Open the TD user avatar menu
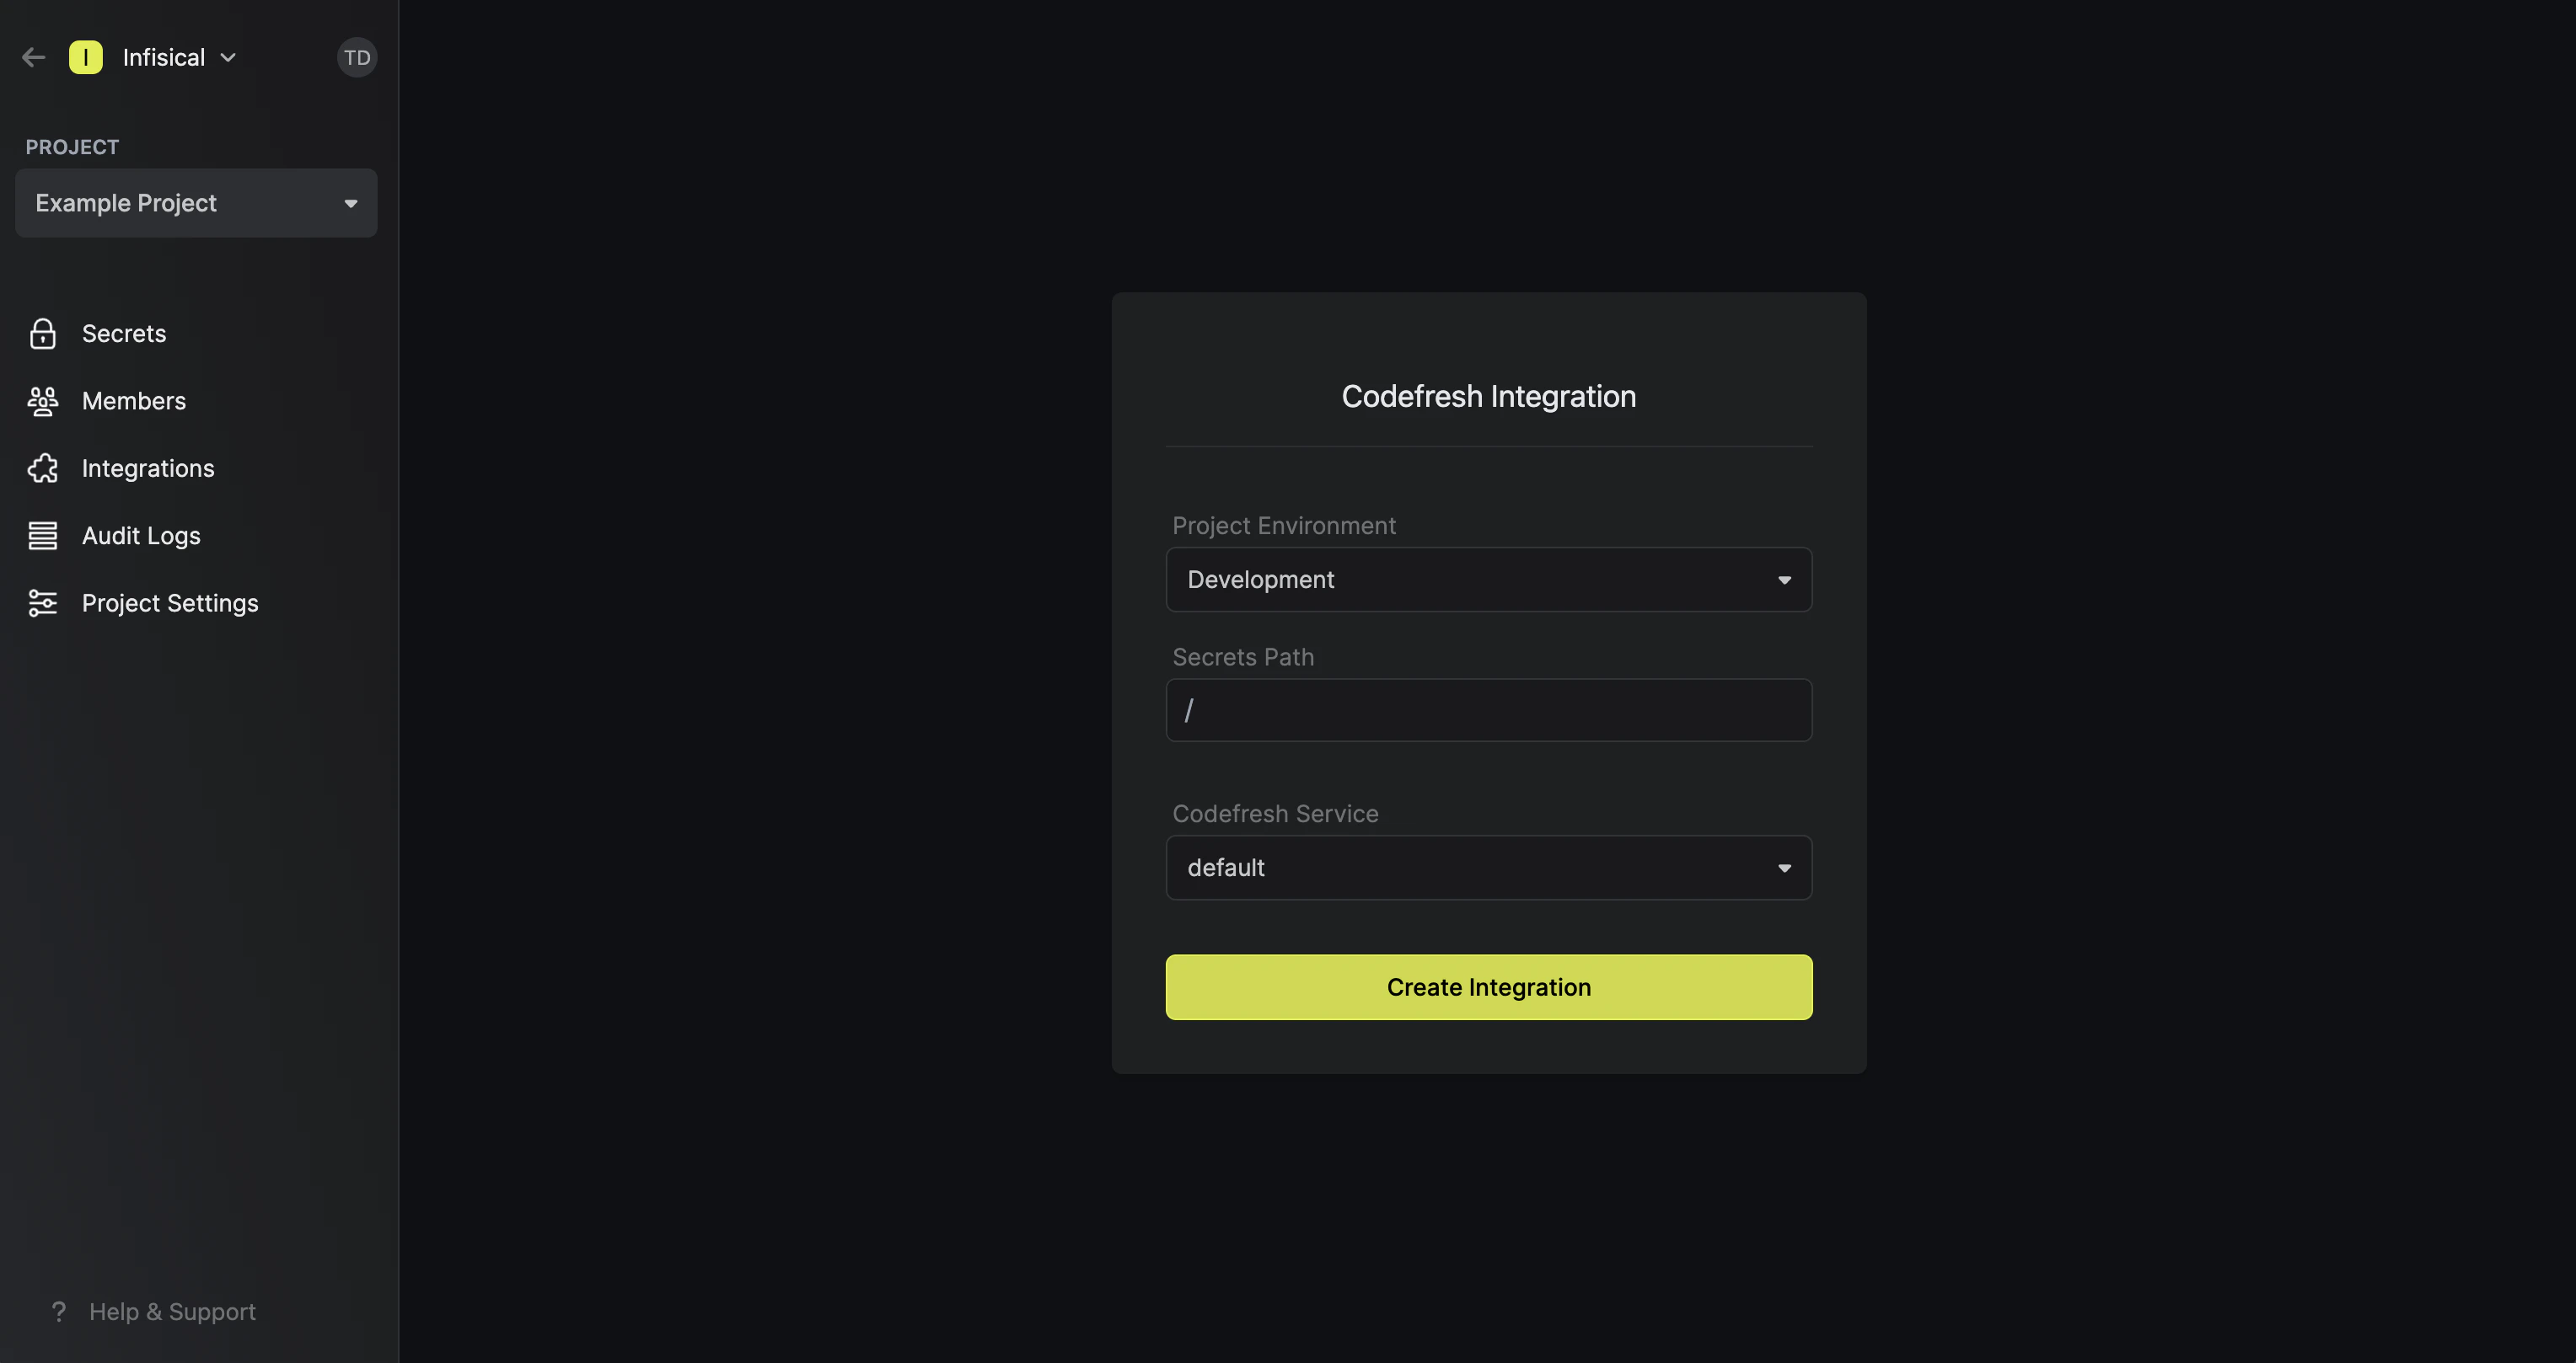 click(x=357, y=58)
